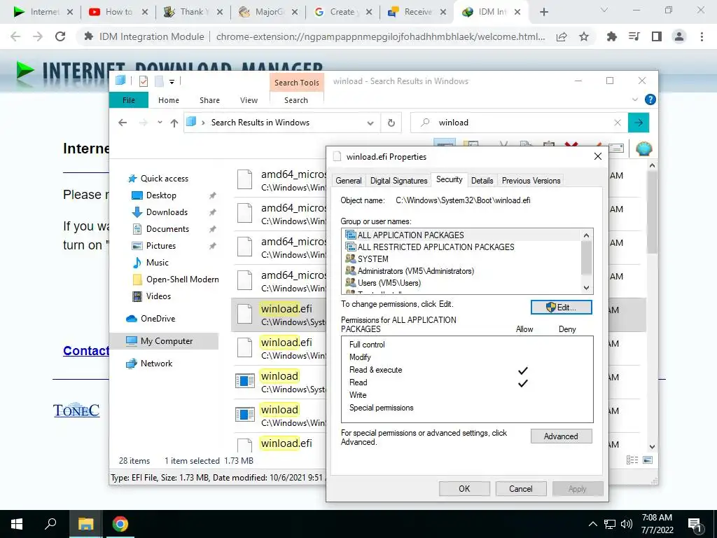Go back in File Explorer
Image resolution: width=717 pixels, height=538 pixels.
123,123
